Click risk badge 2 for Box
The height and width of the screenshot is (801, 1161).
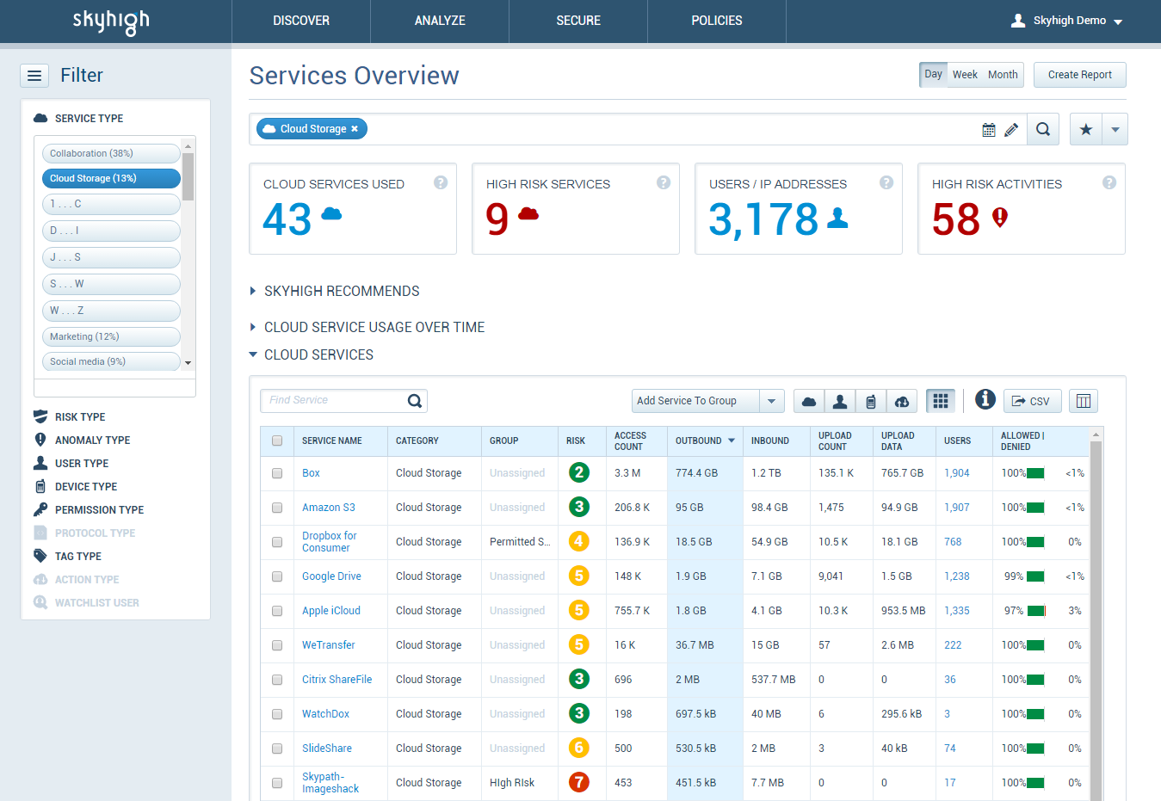tap(579, 472)
